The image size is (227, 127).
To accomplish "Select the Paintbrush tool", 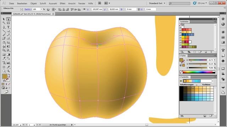I will coord(4,35).
